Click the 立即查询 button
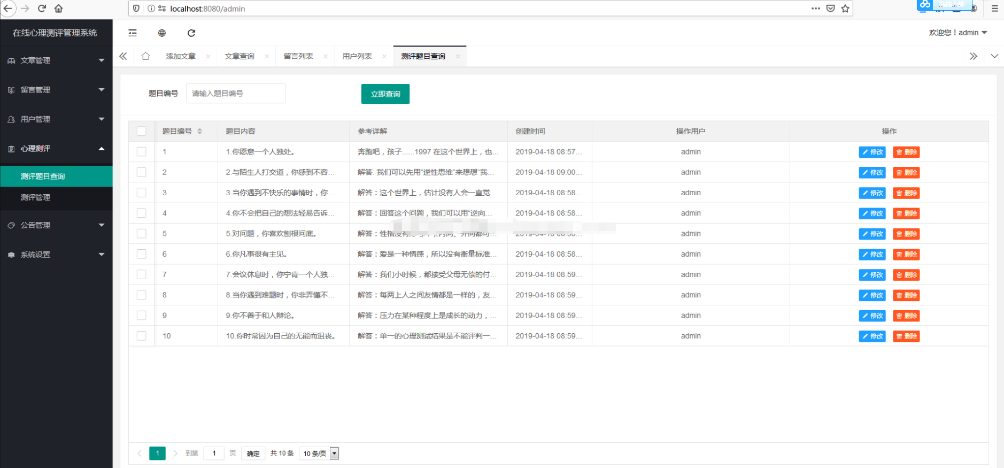Screen dimensions: 1004x468 pyautogui.click(x=385, y=94)
